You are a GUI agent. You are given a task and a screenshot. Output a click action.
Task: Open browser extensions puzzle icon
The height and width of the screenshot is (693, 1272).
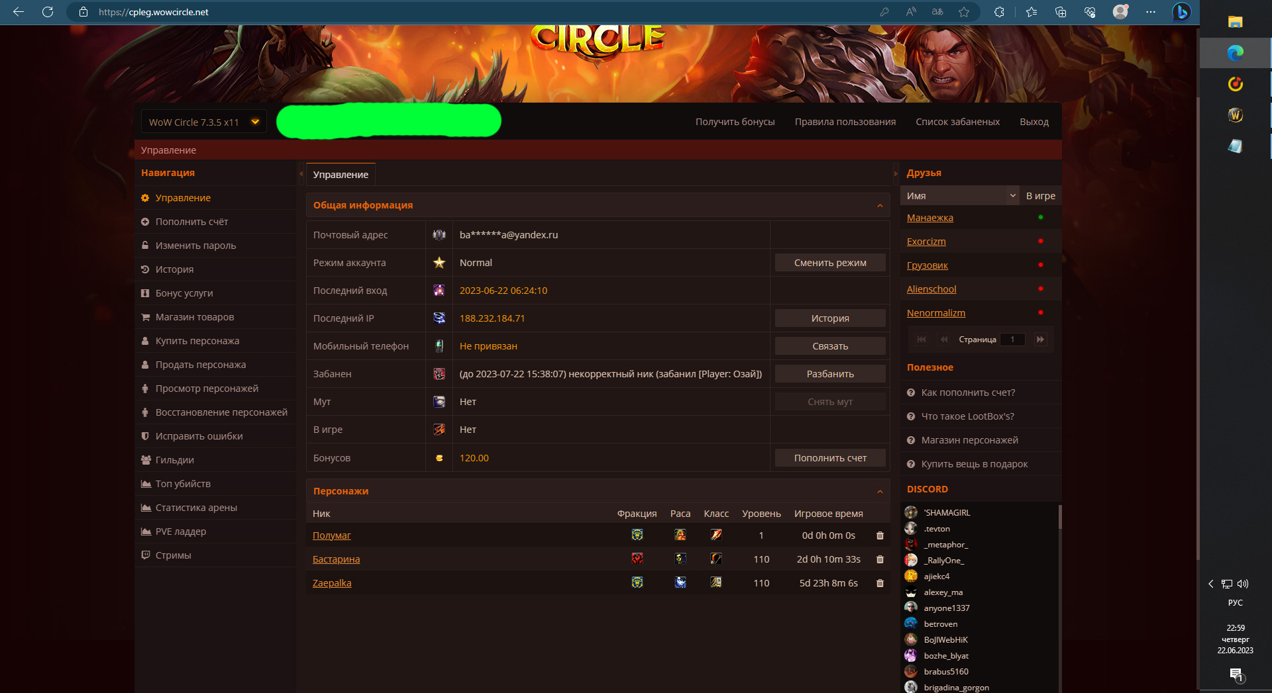pyautogui.click(x=999, y=12)
